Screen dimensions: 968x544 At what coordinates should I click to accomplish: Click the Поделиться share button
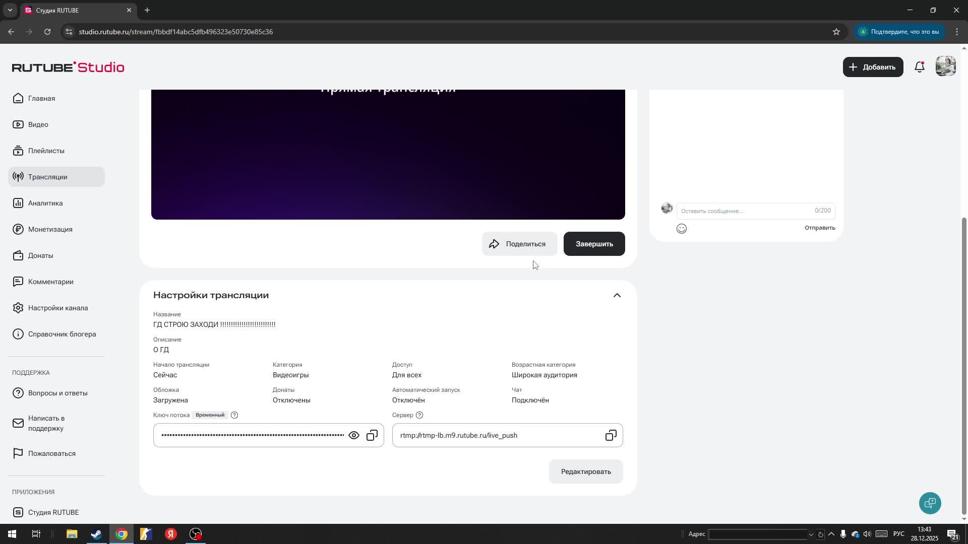(x=519, y=244)
